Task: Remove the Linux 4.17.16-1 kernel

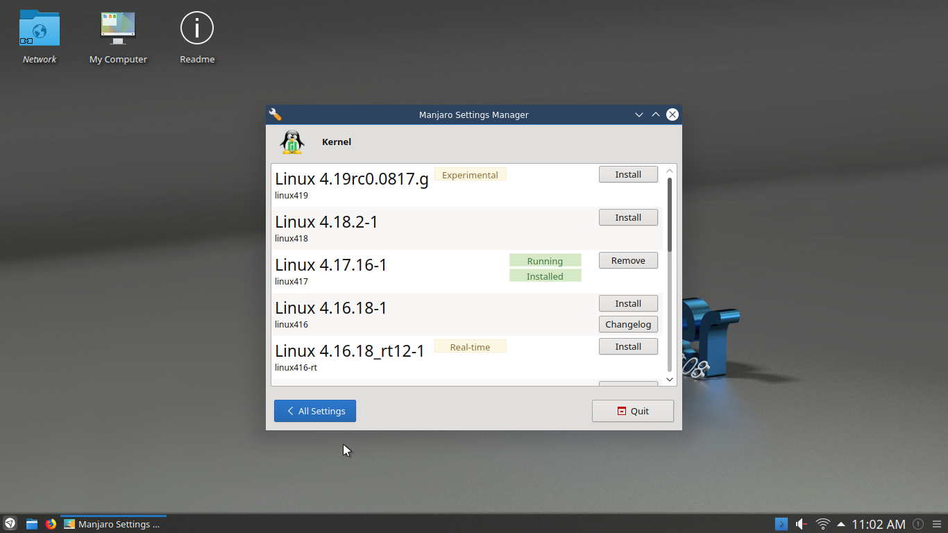Action: 628,260
